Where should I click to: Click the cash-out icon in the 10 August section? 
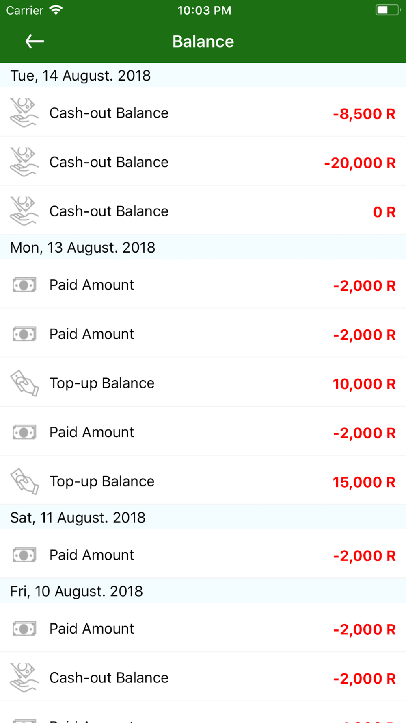pos(24,677)
